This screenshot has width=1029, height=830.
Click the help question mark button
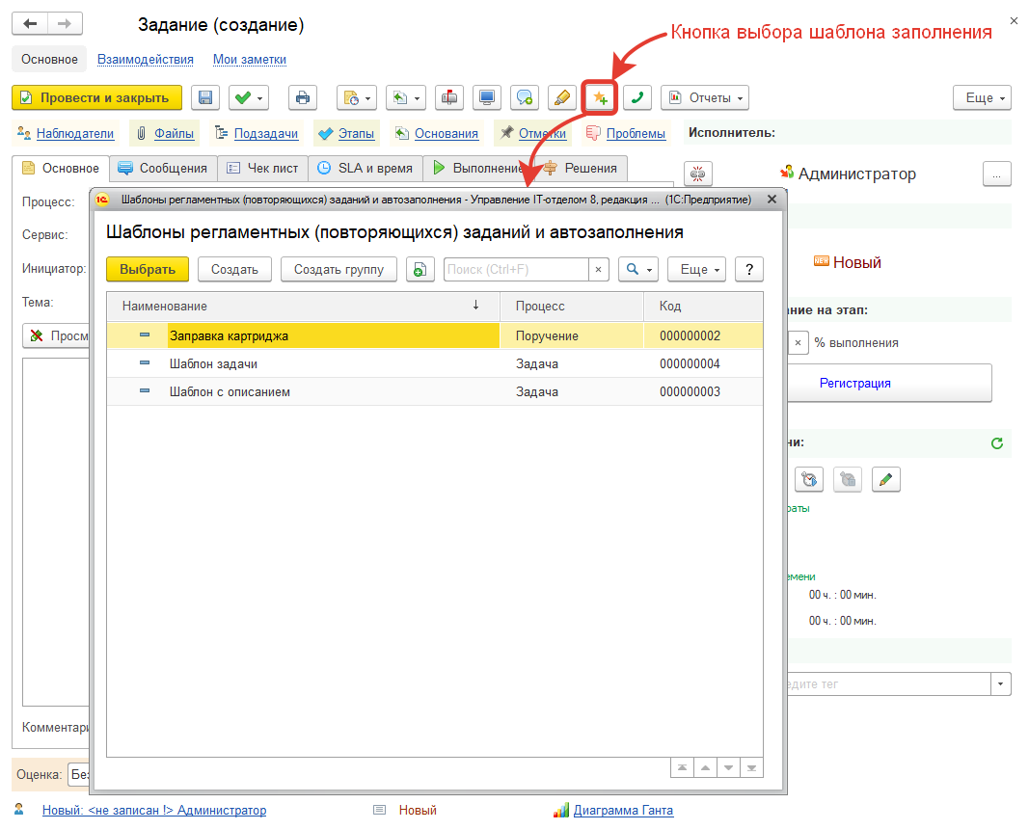point(749,269)
